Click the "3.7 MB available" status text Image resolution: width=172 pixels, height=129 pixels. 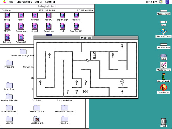pos(85,10)
